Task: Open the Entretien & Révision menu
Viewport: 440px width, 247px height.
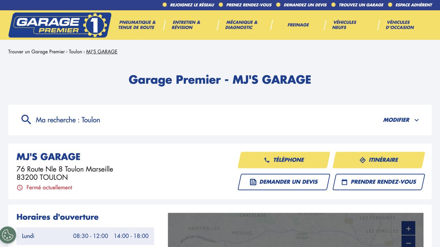Action: coord(186,25)
